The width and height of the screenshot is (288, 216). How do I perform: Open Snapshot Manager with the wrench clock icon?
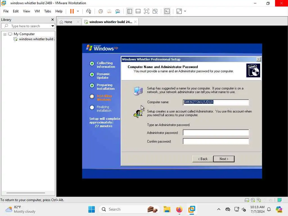tap(118, 11)
